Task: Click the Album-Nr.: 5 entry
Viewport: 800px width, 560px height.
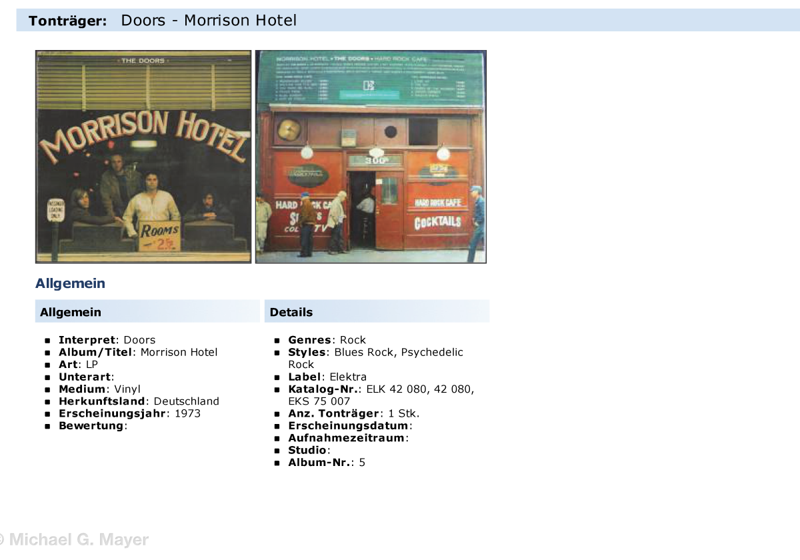Action: pos(327,463)
